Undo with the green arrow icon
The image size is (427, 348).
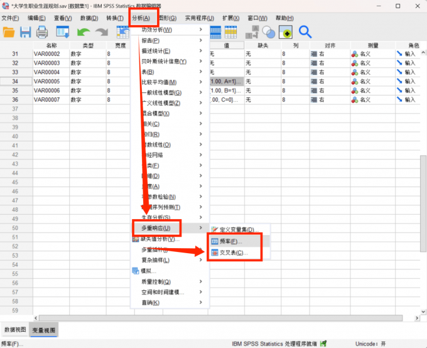pos(84,32)
